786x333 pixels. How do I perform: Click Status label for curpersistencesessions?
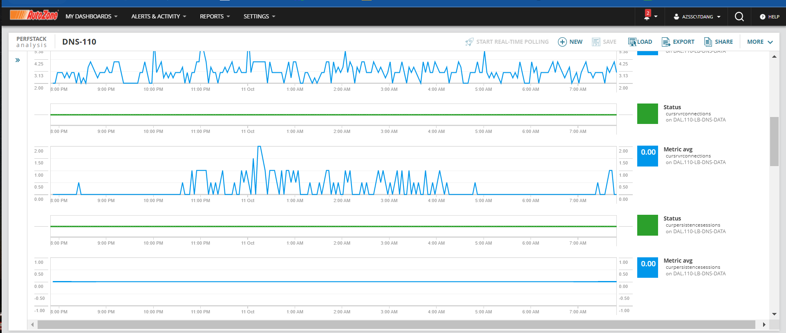click(x=672, y=218)
